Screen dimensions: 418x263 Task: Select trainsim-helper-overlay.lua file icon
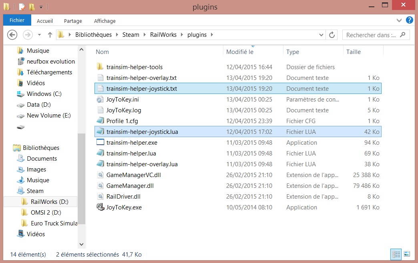coord(100,164)
